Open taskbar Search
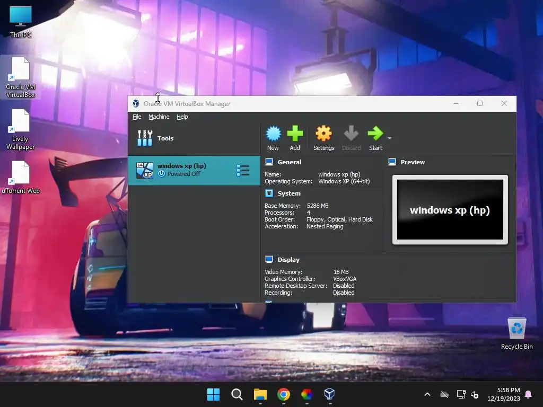 tap(237, 394)
